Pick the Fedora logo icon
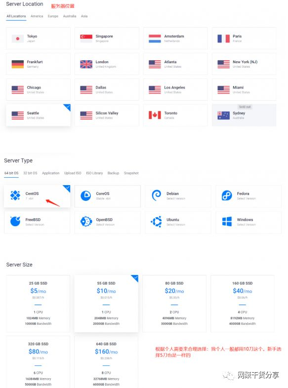 [227, 195]
